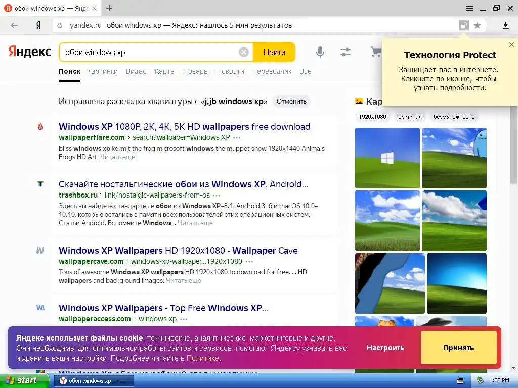Open the Все services menu
Screen dimensions: 518x388
tap(305, 71)
